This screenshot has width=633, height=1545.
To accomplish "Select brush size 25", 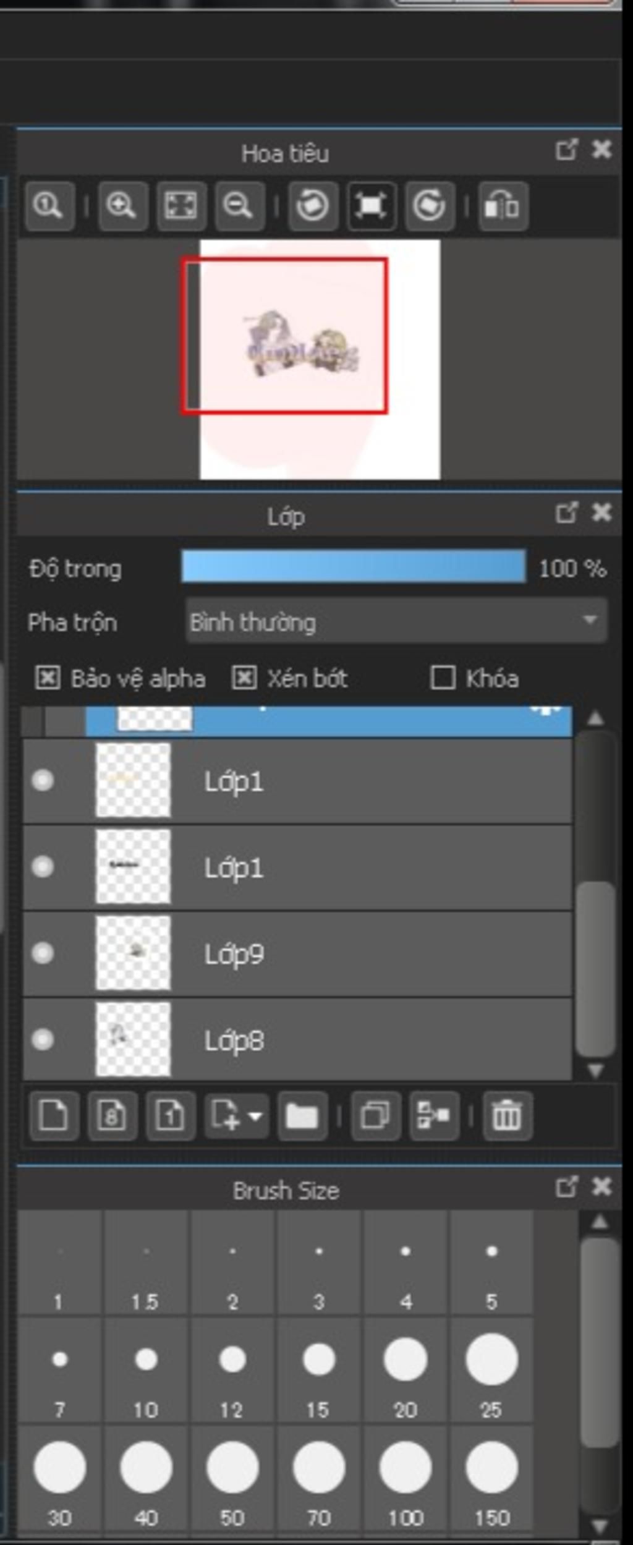I will pyautogui.click(x=491, y=1369).
